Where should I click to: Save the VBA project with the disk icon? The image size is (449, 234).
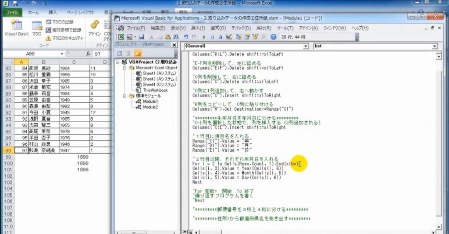click(x=141, y=37)
